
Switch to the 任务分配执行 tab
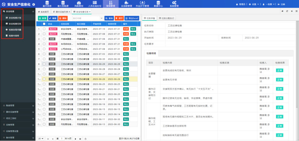click(x=167, y=18)
